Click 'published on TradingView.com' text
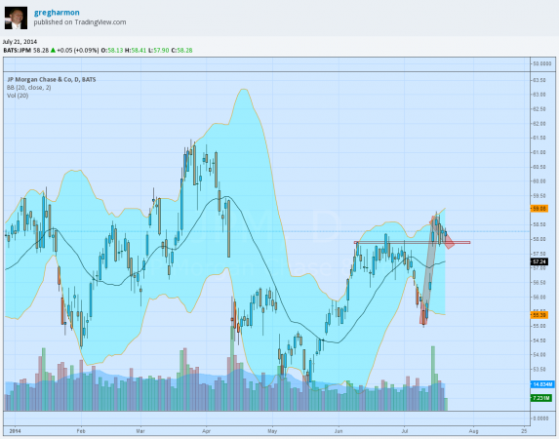559x439 pixels. coord(80,22)
